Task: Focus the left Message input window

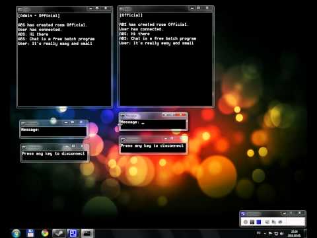Action: [53, 132]
